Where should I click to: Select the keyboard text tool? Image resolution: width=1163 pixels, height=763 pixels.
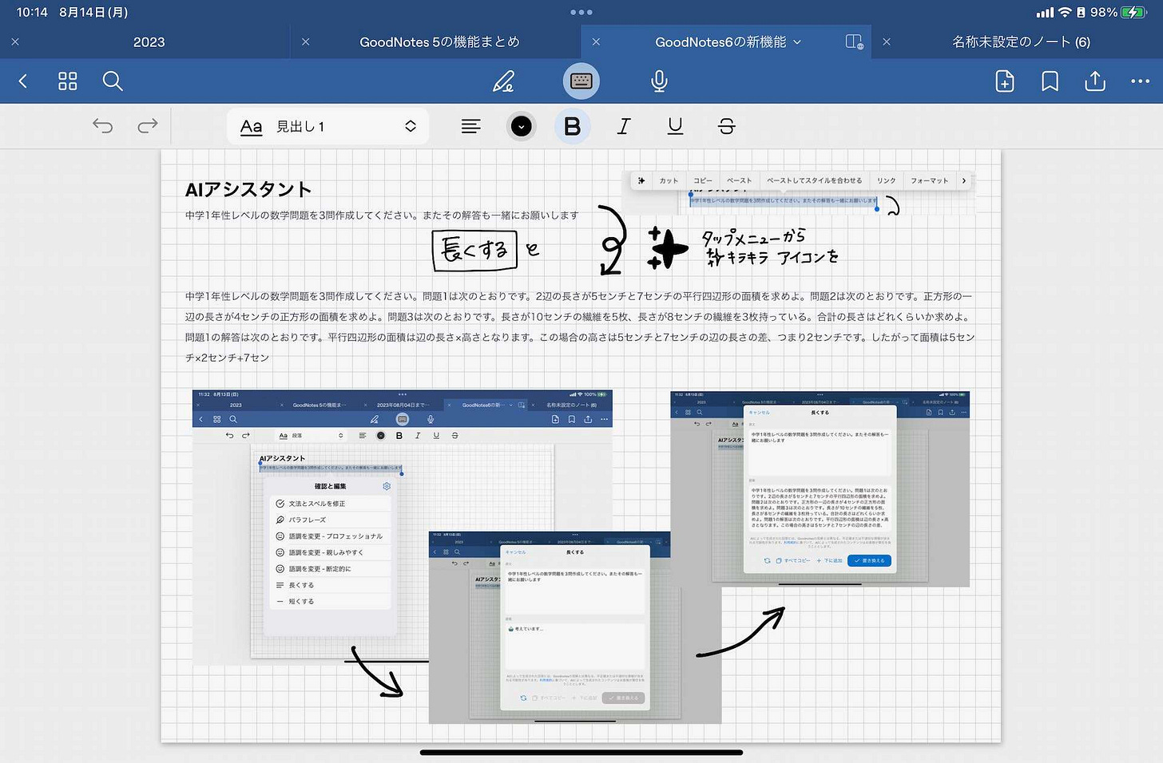tap(581, 81)
